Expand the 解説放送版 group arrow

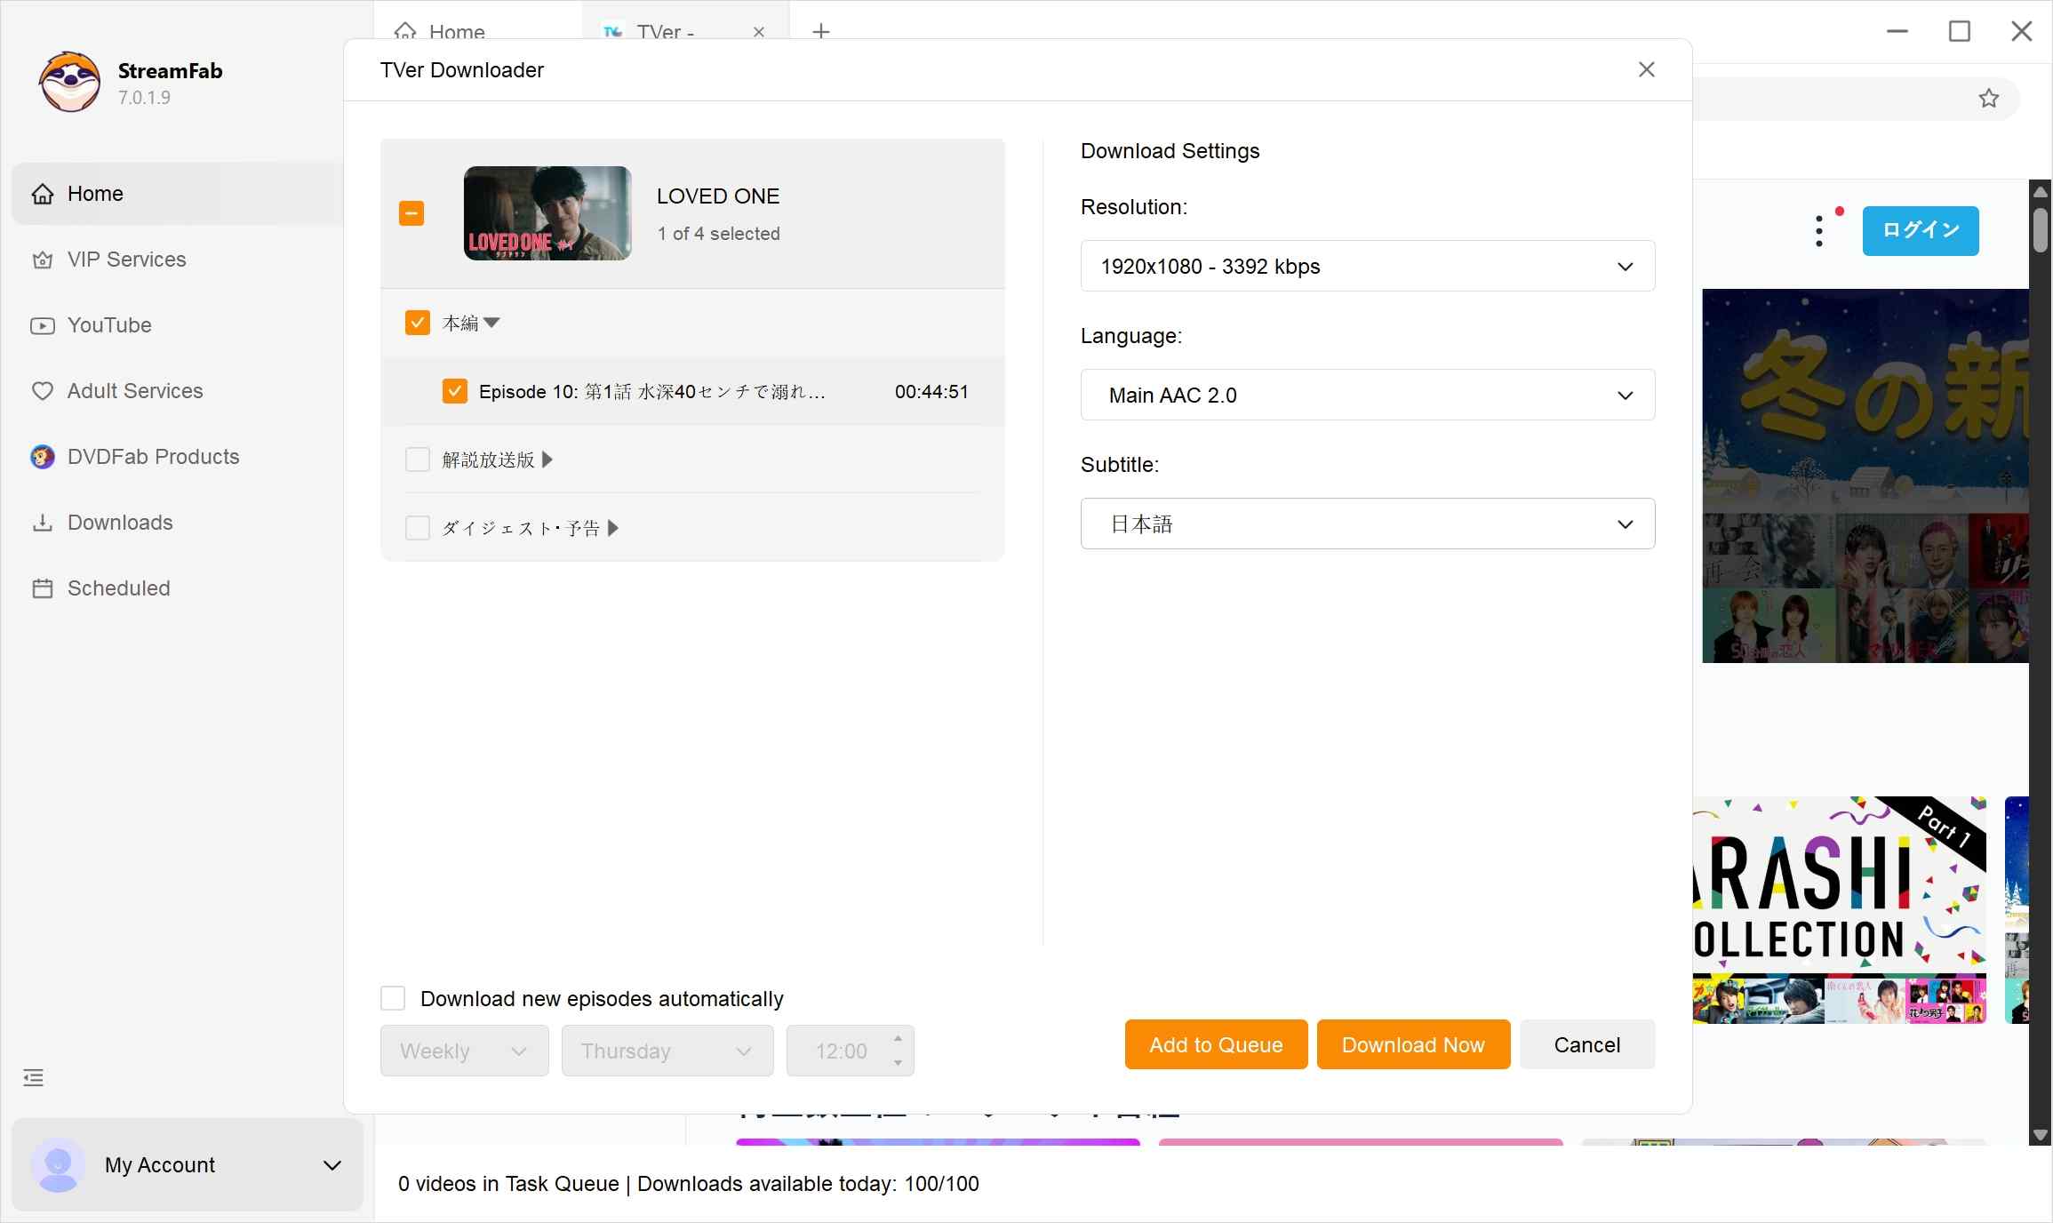click(547, 460)
